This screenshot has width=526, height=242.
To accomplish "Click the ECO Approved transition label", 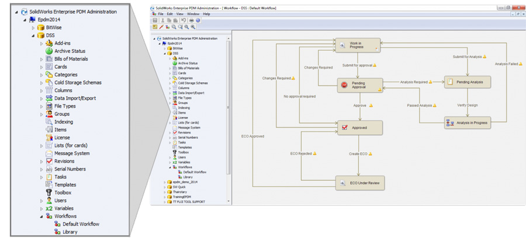I will coord(252,136).
